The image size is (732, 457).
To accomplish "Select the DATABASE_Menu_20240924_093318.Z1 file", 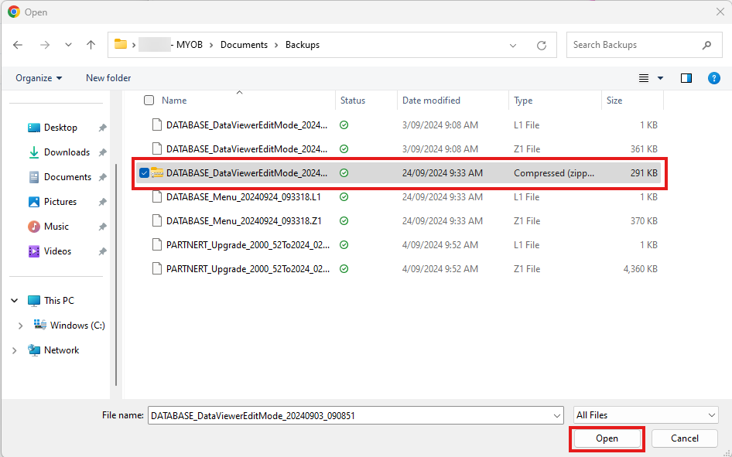I will tap(244, 220).
